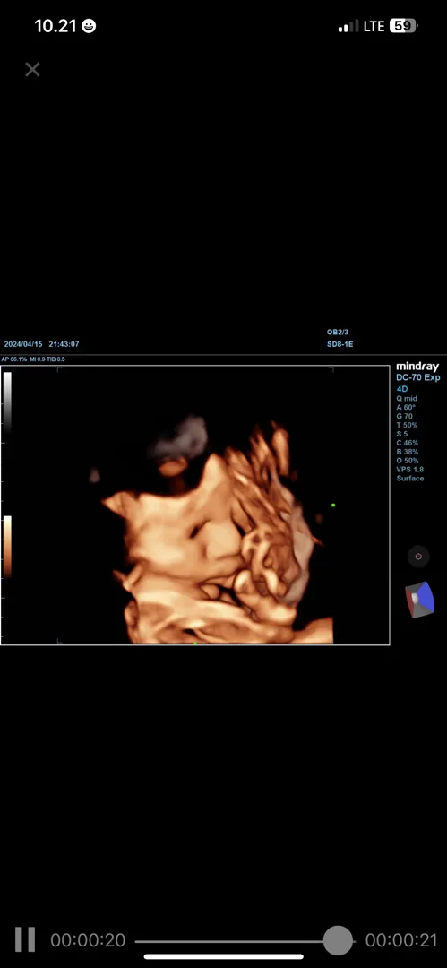Tap the middle of the progress track
The width and height of the screenshot is (447, 968).
245,941
